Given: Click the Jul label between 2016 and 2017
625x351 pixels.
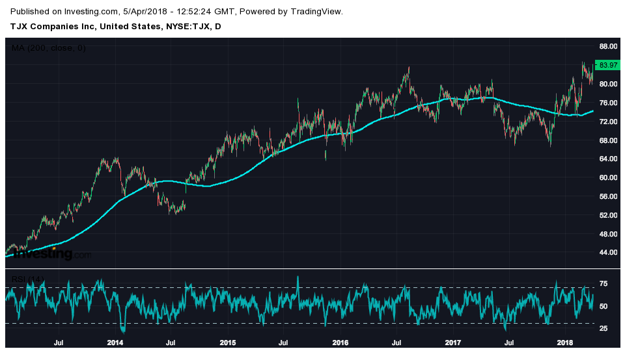Looking at the screenshot, I should point(396,343).
